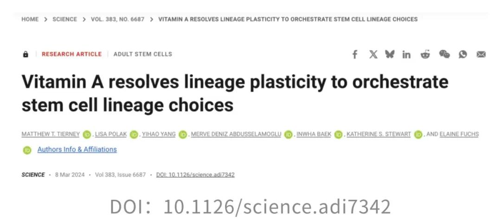
Task: Share via WhatsApp icon
Action: (462, 55)
